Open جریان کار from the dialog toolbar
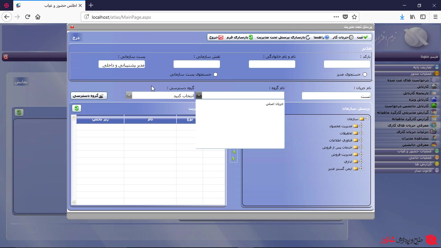The image size is (441, 248). click(343, 37)
